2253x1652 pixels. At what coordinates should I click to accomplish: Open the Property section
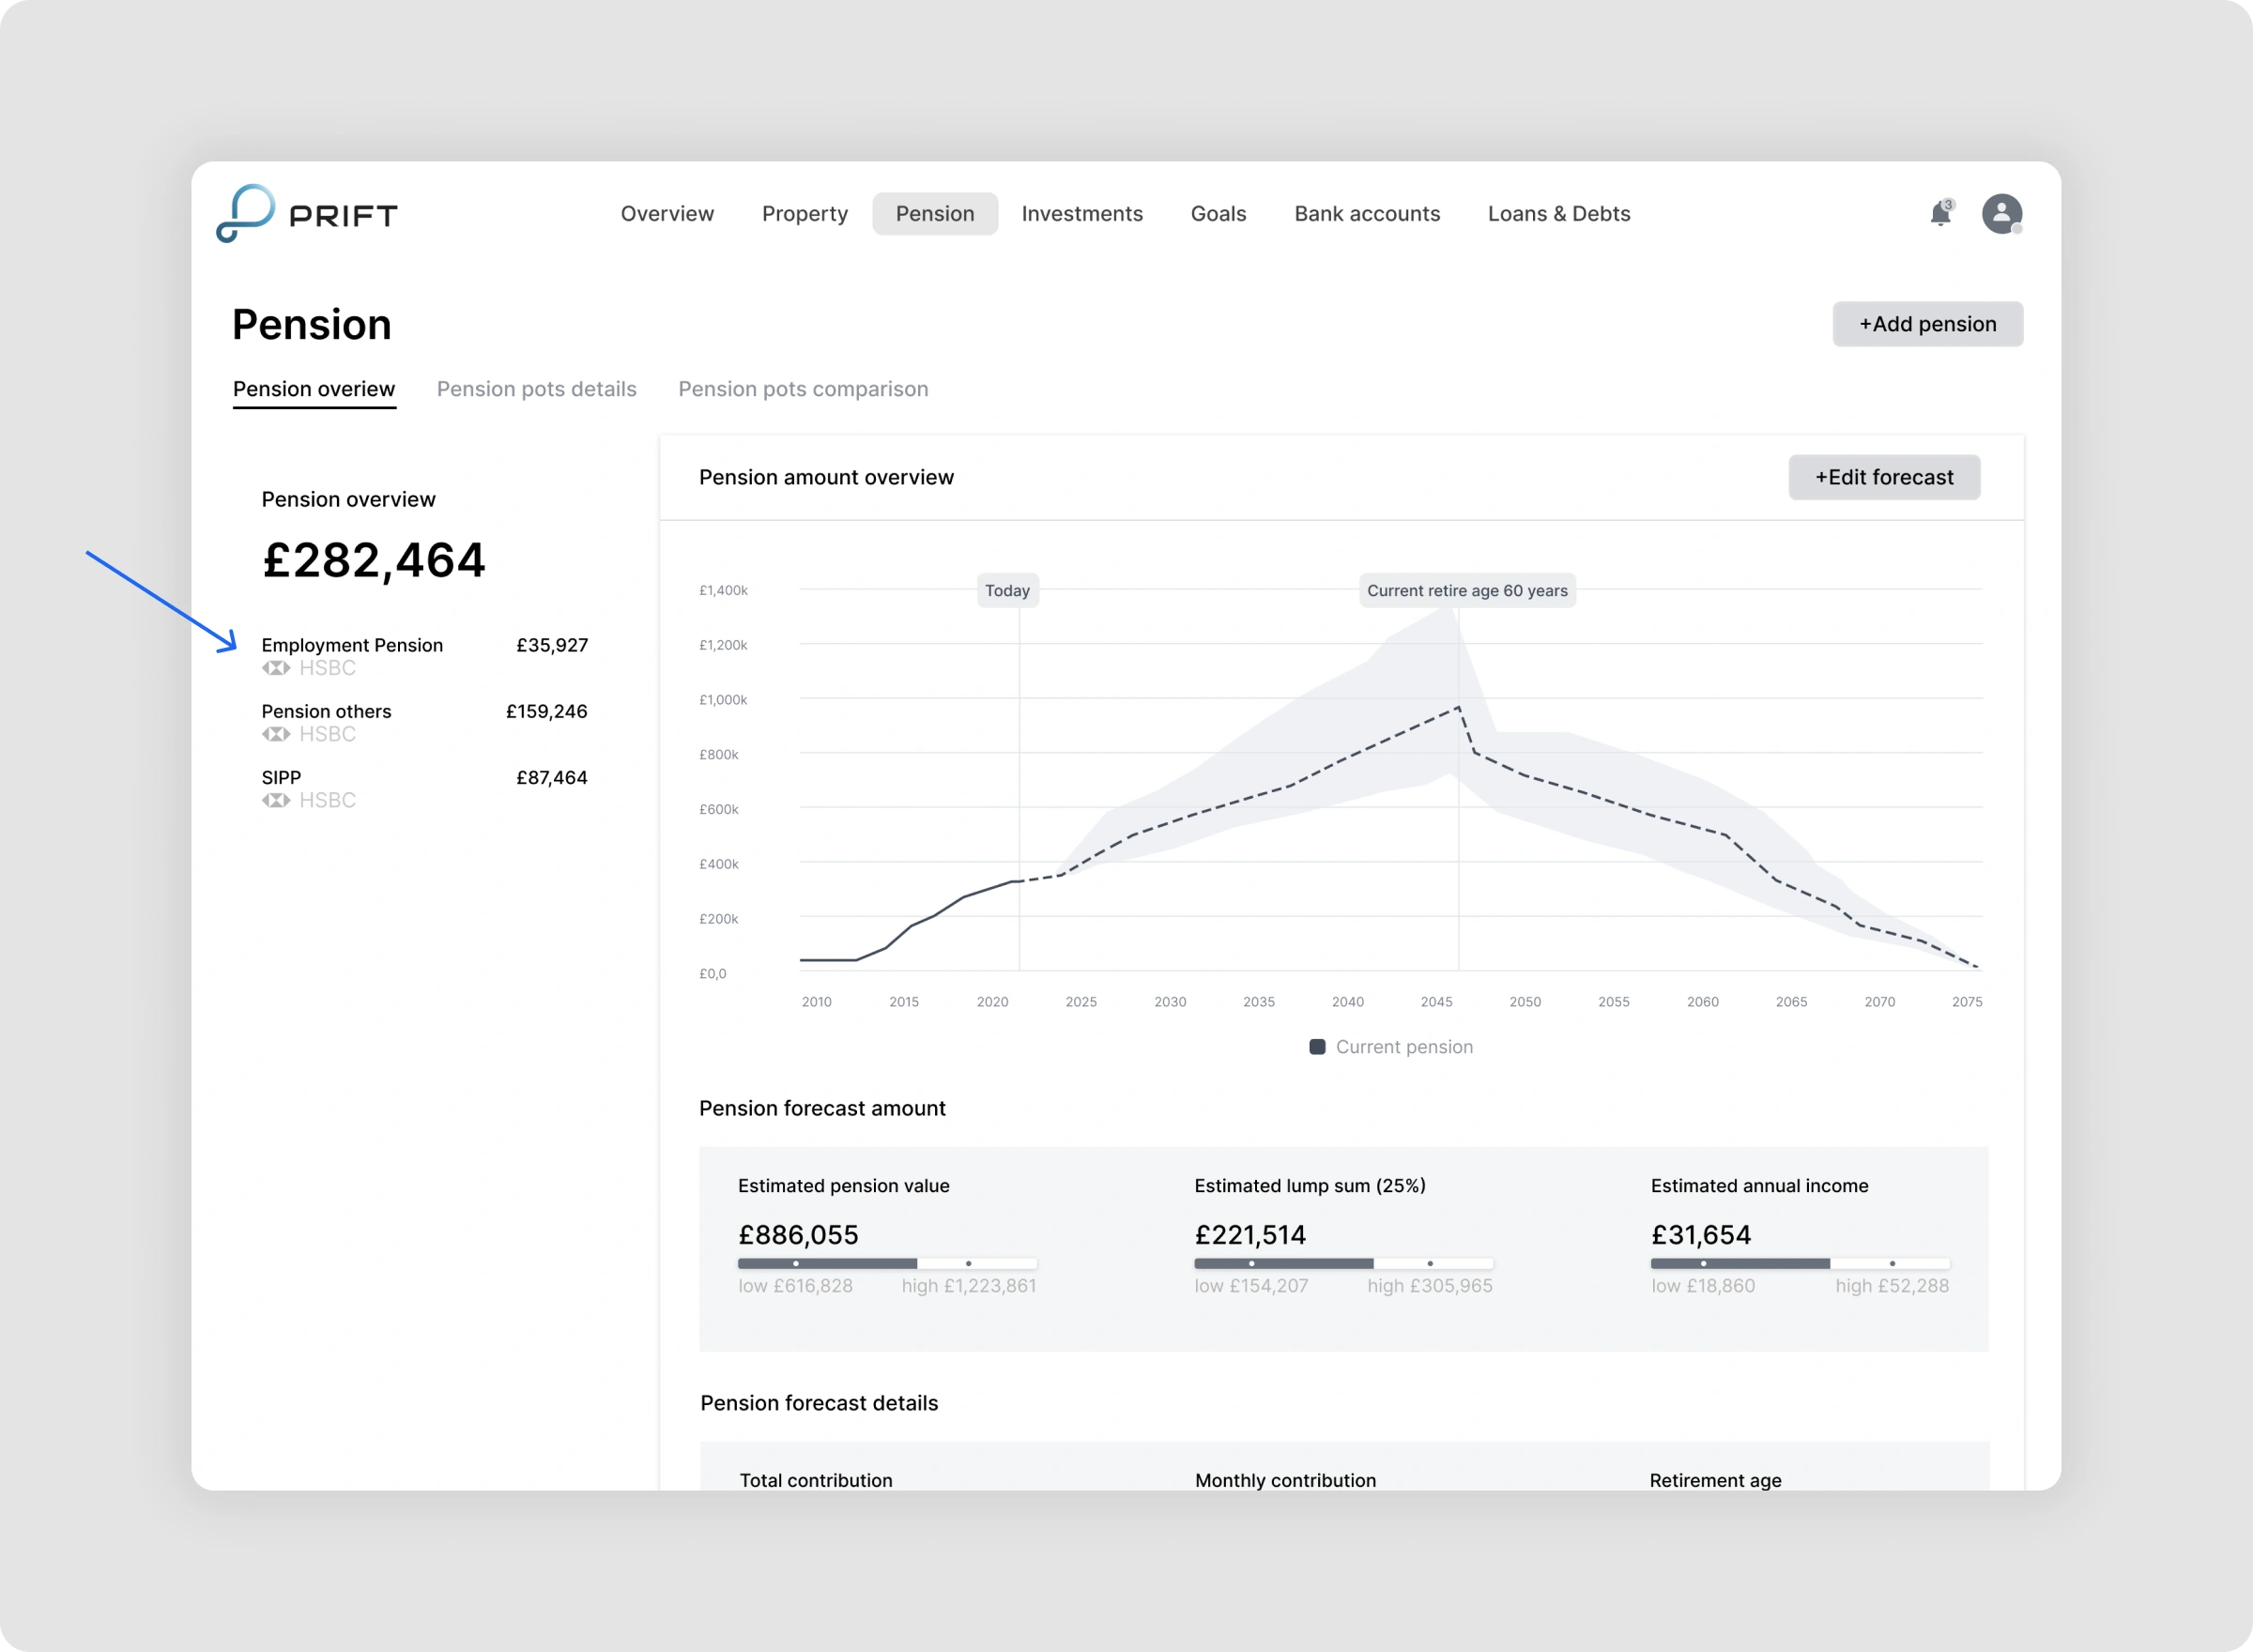804,214
